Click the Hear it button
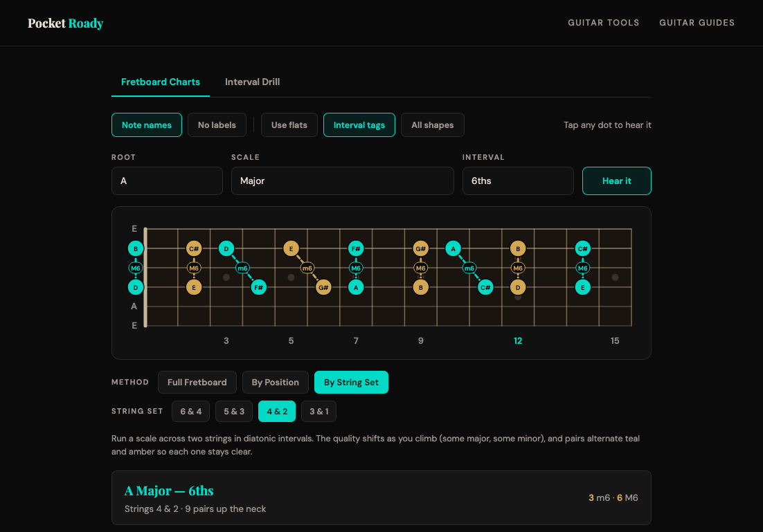 (x=616, y=181)
